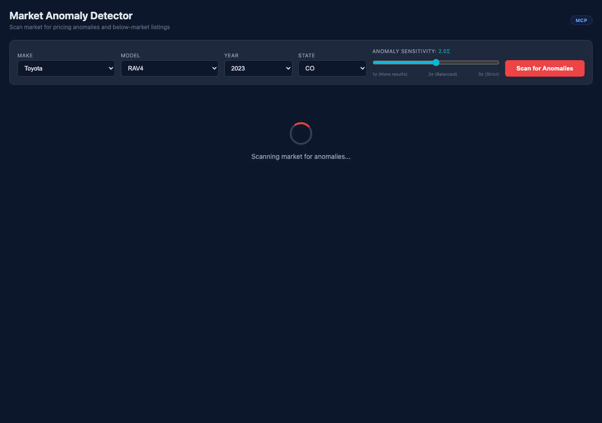Screen dimensions: 602x423
Task: Select the 3σ Strict label
Action: tap(488, 74)
